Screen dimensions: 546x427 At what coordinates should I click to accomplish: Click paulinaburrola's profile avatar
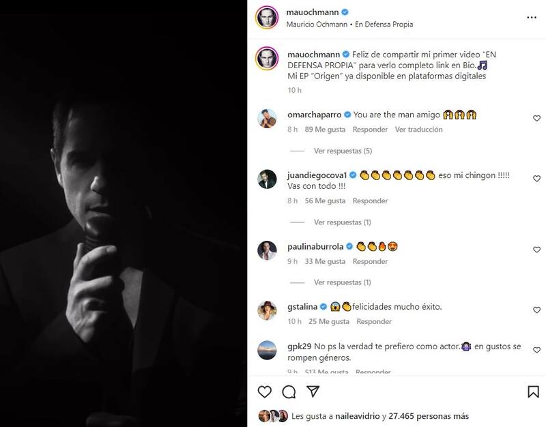[266, 250]
